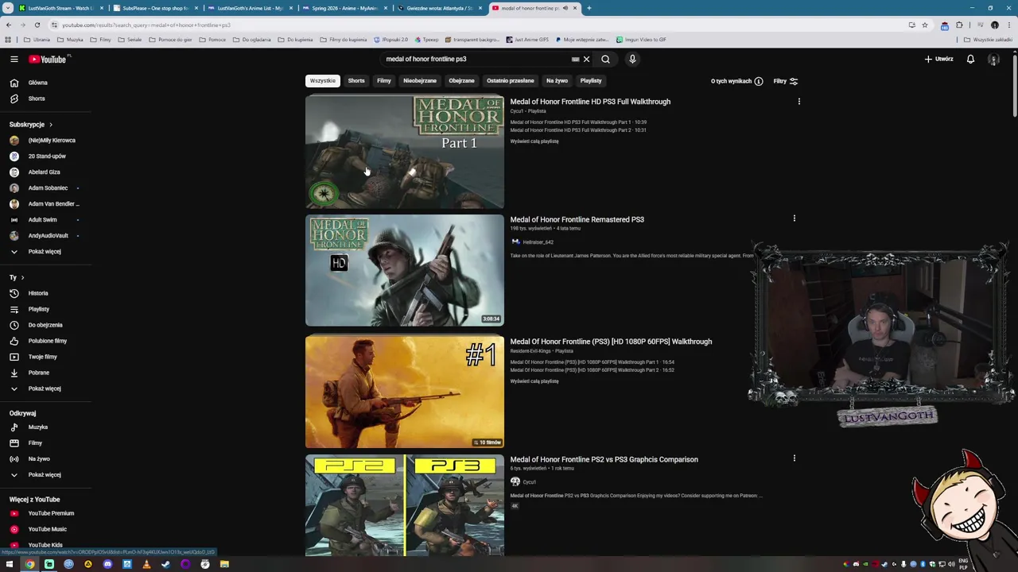Screen dimensions: 1018x572
Task: Switch to the SubsPlease browser tab
Action: (x=155, y=8)
